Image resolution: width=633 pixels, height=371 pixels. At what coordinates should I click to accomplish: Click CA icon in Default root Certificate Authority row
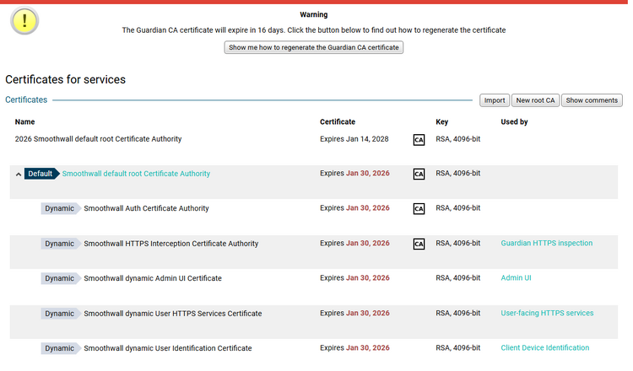(x=419, y=175)
